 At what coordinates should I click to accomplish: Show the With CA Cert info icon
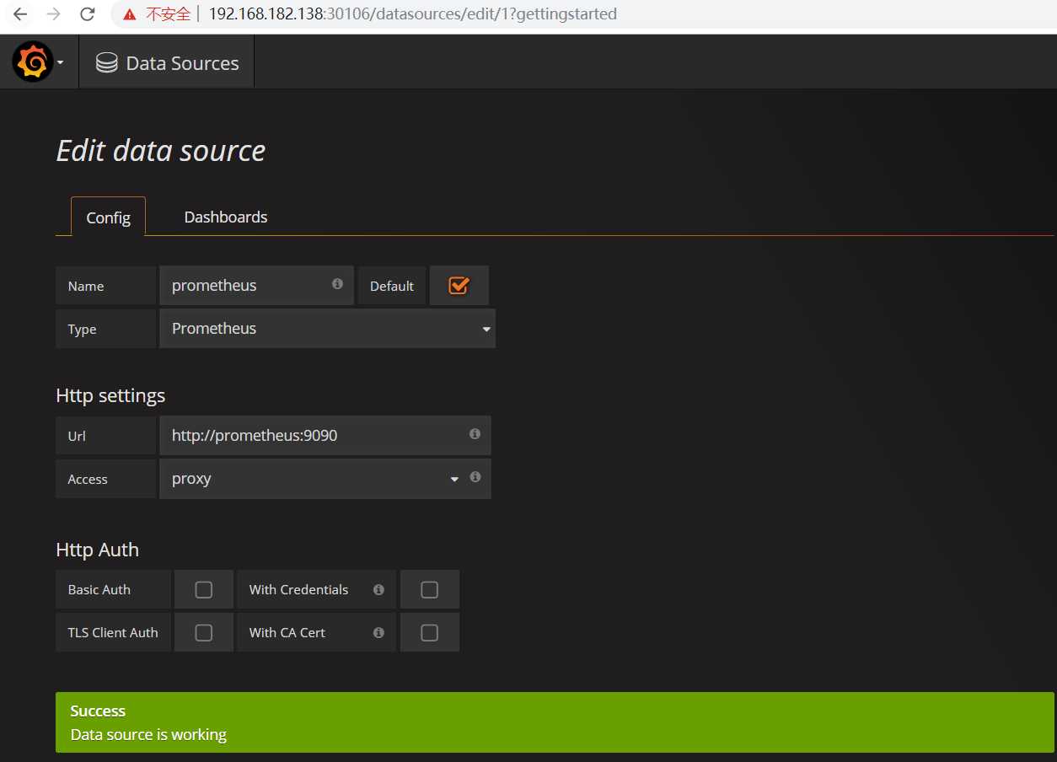[378, 632]
